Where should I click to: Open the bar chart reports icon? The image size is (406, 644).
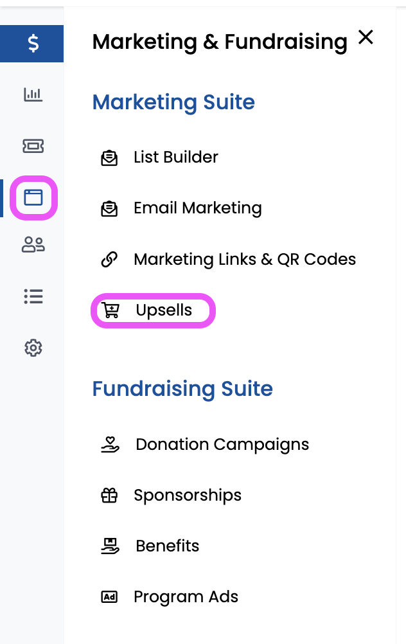(x=33, y=95)
